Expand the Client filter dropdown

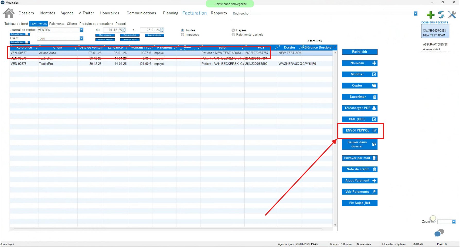[x=81, y=38]
